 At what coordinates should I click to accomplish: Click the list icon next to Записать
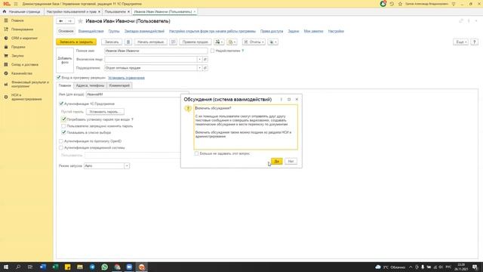pos(128,42)
